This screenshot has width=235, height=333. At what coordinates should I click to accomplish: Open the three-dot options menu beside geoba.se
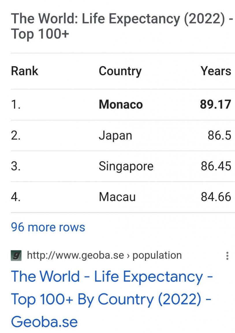point(227,256)
